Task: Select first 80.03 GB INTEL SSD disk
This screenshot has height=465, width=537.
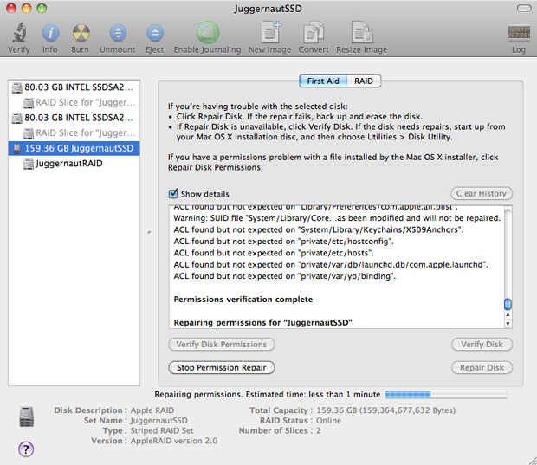Action: point(74,87)
